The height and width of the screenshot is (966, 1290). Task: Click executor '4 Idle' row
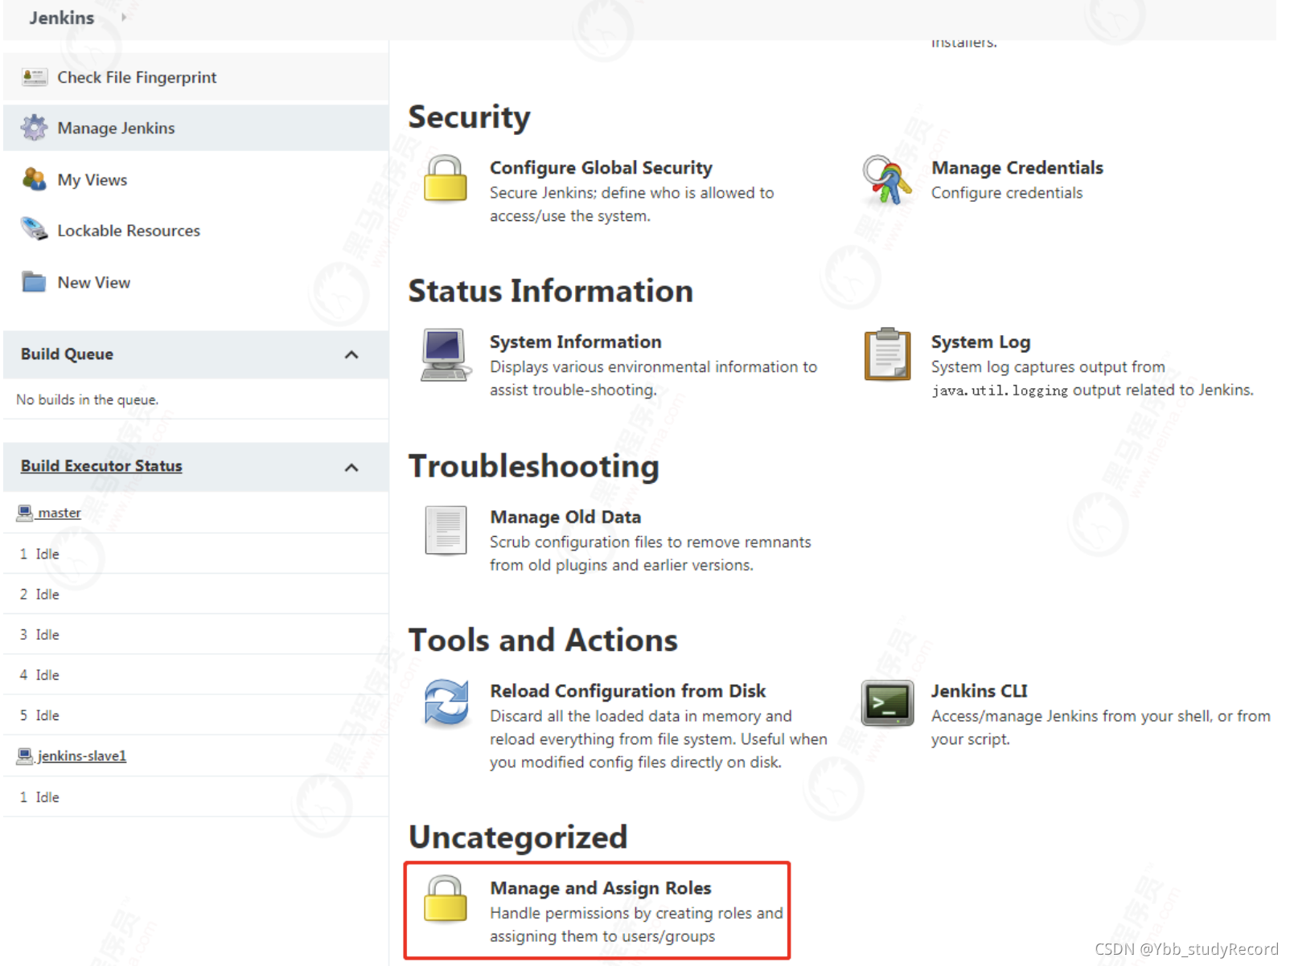click(x=195, y=674)
